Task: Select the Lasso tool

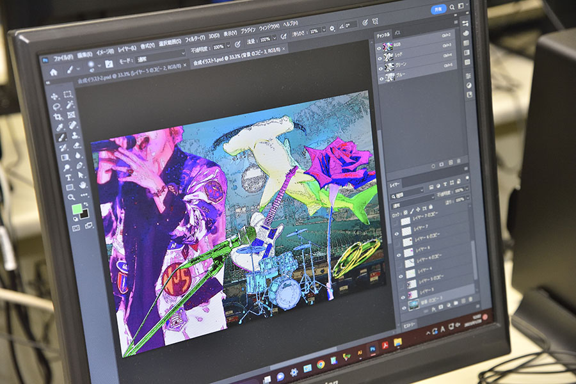Action: (56, 107)
